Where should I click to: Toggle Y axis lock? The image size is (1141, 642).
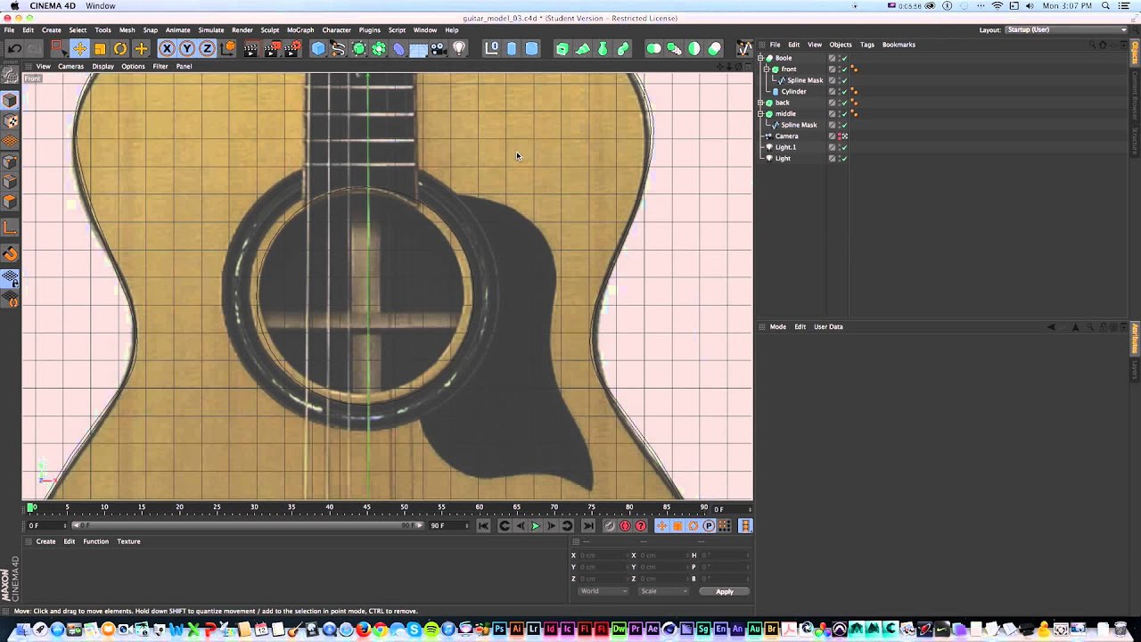click(x=187, y=49)
